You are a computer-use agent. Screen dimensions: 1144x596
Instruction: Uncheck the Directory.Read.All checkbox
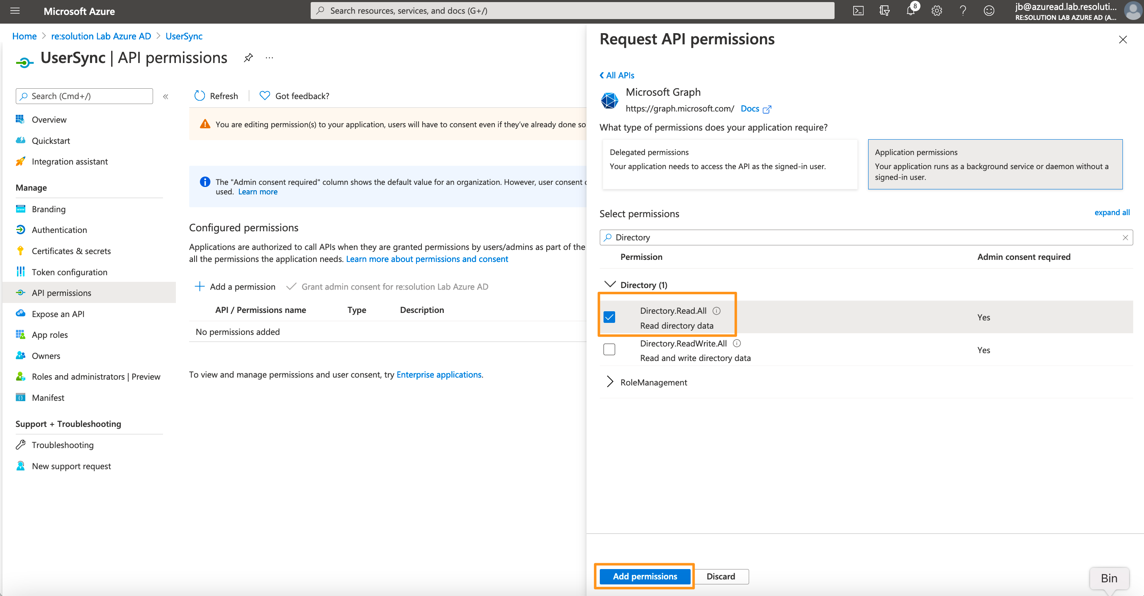click(609, 317)
